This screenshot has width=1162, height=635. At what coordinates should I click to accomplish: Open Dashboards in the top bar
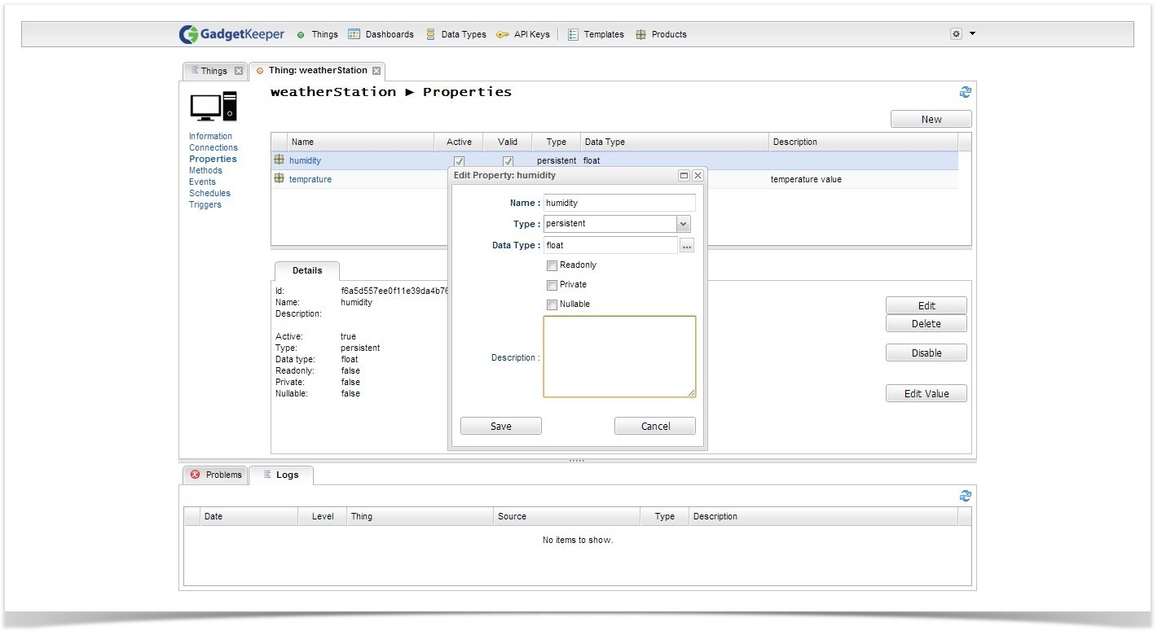point(381,34)
